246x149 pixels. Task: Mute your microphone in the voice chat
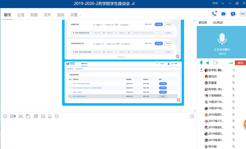pyautogui.click(x=201, y=63)
